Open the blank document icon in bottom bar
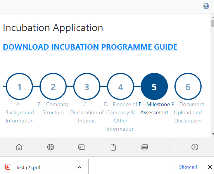 click(x=113, y=147)
